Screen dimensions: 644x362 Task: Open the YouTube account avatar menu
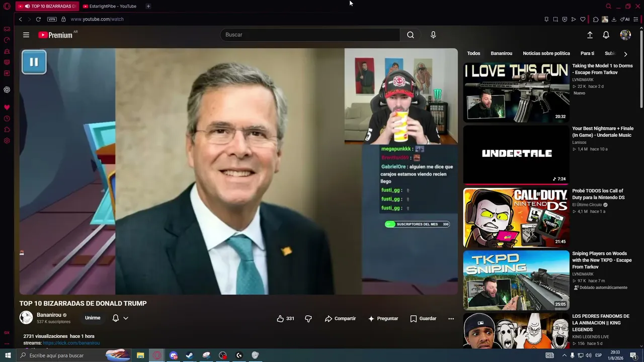[625, 35]
